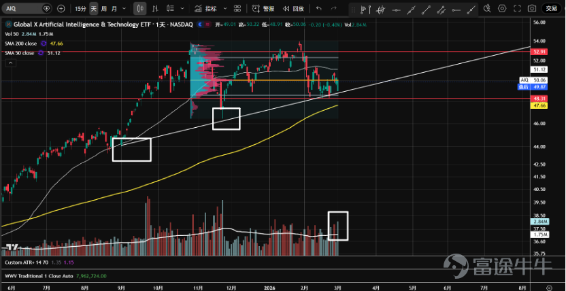566x291 pixels.
Task: Click the 52.91 red price label
Action: tap(540, 52)
